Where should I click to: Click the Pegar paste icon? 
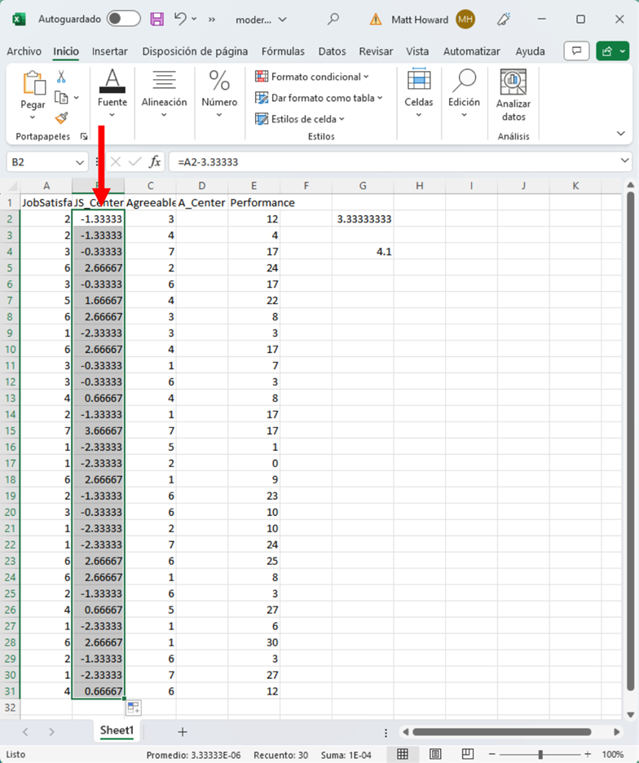(x=33, y=90)
